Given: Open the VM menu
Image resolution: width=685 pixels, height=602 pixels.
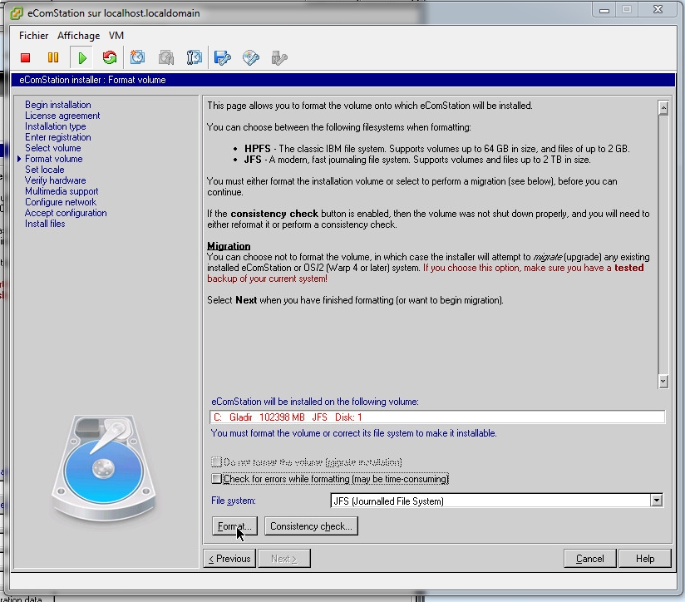Looking at the screenshot, I should click(x=116, y=36).
